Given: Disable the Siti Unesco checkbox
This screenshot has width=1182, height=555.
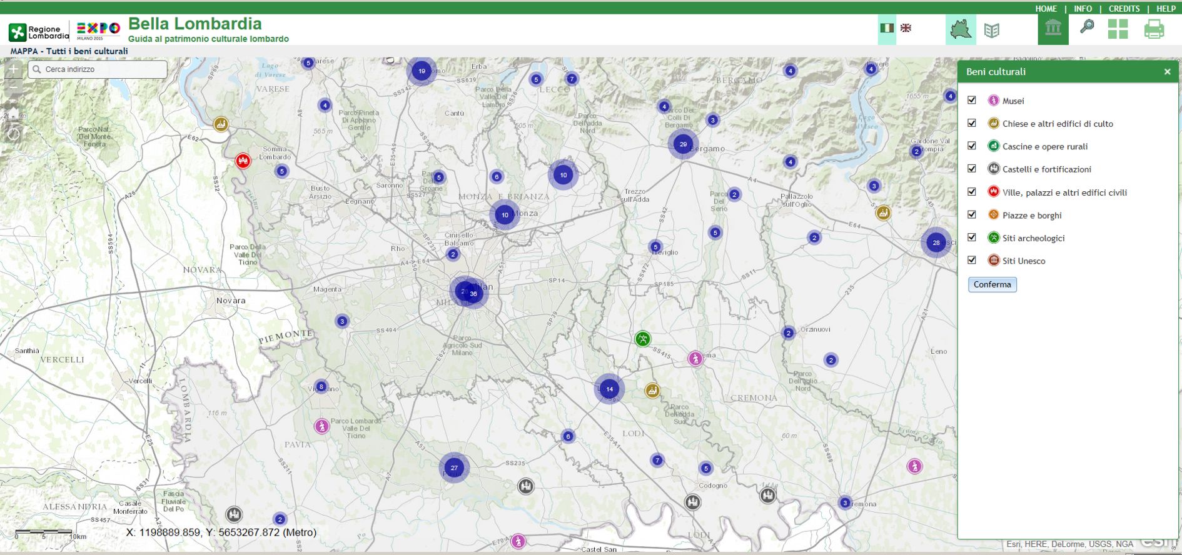Looking at the screenshot, I should pos(972,260).
